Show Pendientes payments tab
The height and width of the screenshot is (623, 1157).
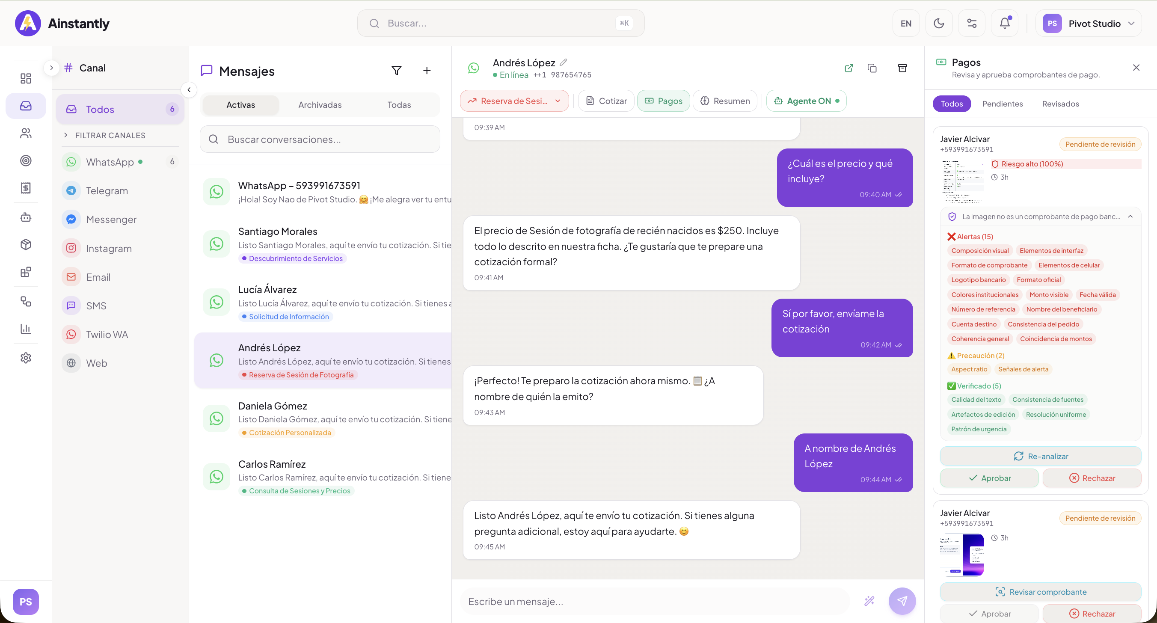pos(1003,104)
